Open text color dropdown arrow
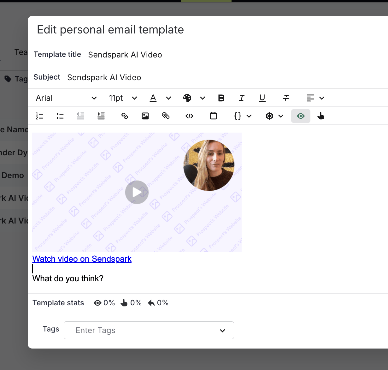Screen dimensions: 388x370 point(168,98)
